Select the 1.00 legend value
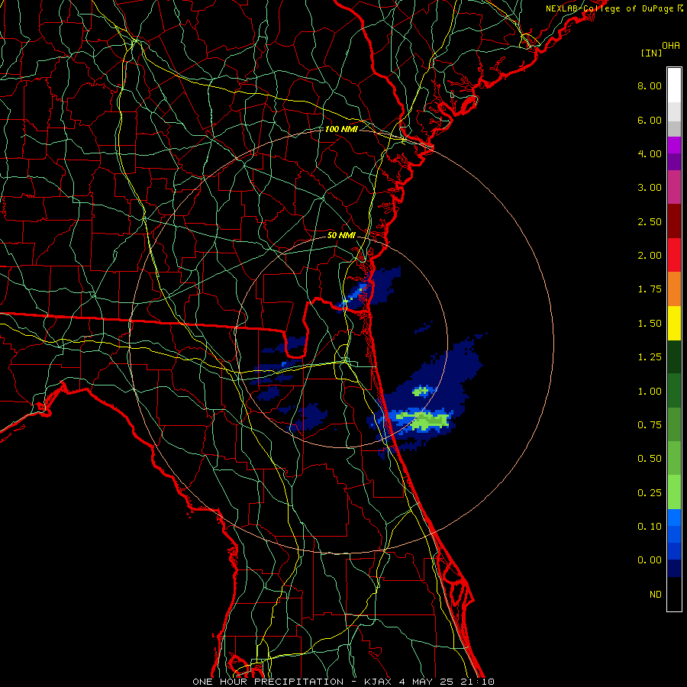This screenshot has width=687, height=687. (x=650, y=392)
